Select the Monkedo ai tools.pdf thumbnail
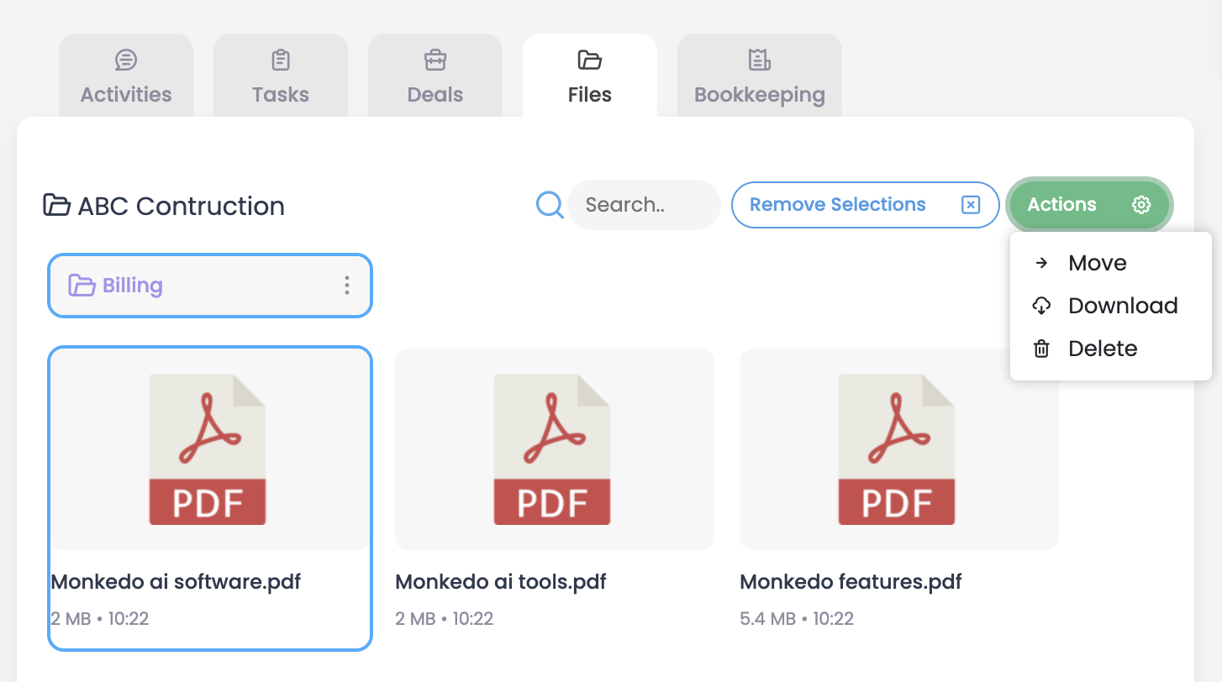This screenshot has height=682, width=1222. pos(554,449)
